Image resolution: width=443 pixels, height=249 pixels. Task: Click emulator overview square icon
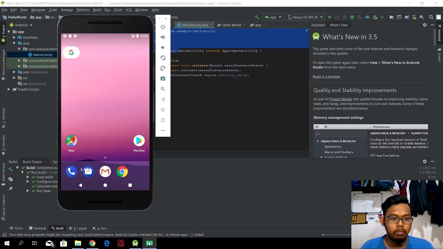click(x=163, y=120)
